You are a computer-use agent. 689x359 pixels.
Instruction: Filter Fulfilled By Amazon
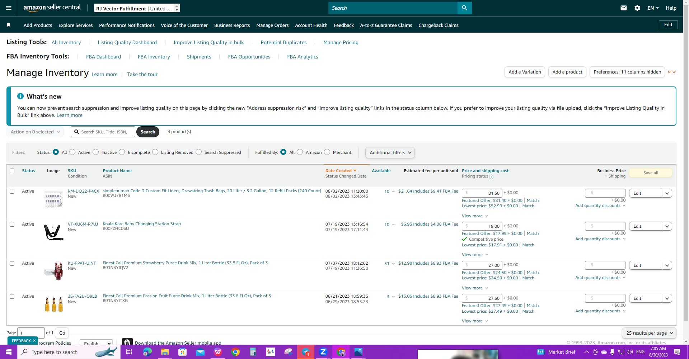pyautogui.click(x=300, y=152)
